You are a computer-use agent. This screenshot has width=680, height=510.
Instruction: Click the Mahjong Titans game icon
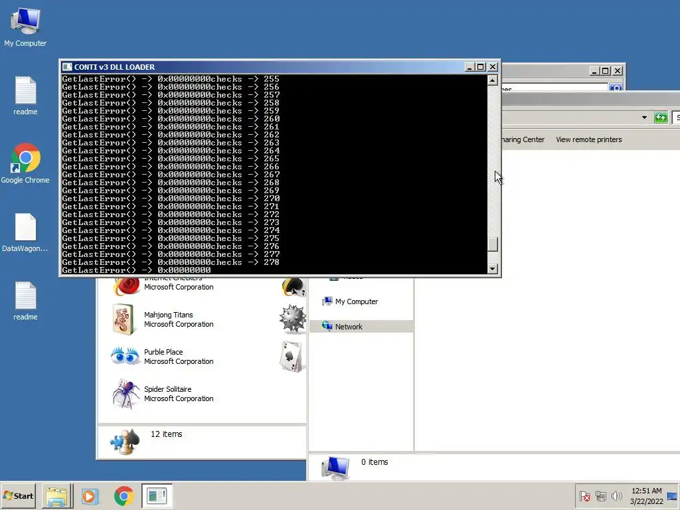point(123,319)
